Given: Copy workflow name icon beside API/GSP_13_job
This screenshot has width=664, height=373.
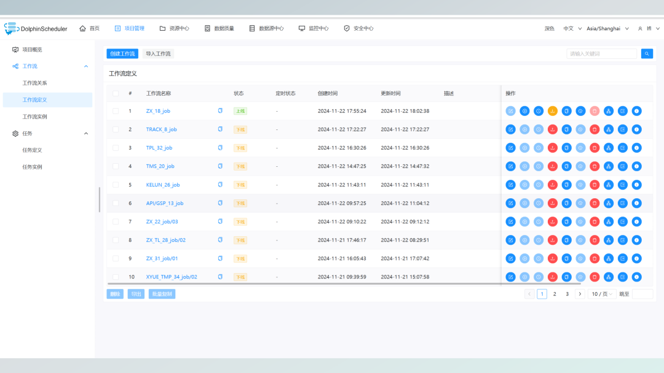Looking at the screenshot, I should (220, 203).
